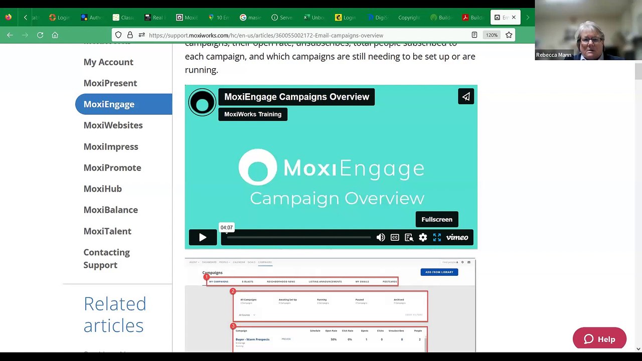Click the red Help chat button
The image size is (642, 361).
click(x=599, y=339)
